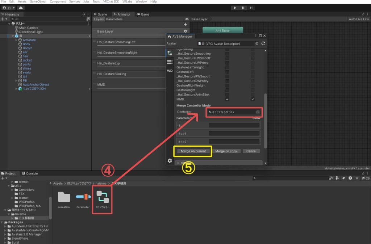Click open in new window search icon in Project
Viewport: 371px width, 244px height.
click(331, 178)
